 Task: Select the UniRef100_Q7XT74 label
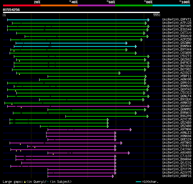click(x=177, y=166)
